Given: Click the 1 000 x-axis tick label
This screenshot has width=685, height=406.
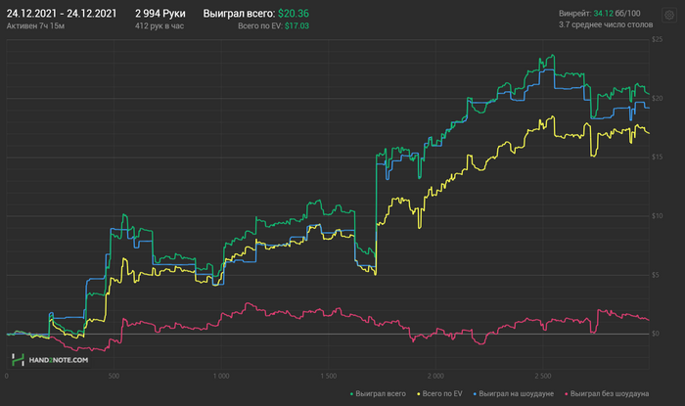Looking at the screenshot, I should [x=220, y=376].
